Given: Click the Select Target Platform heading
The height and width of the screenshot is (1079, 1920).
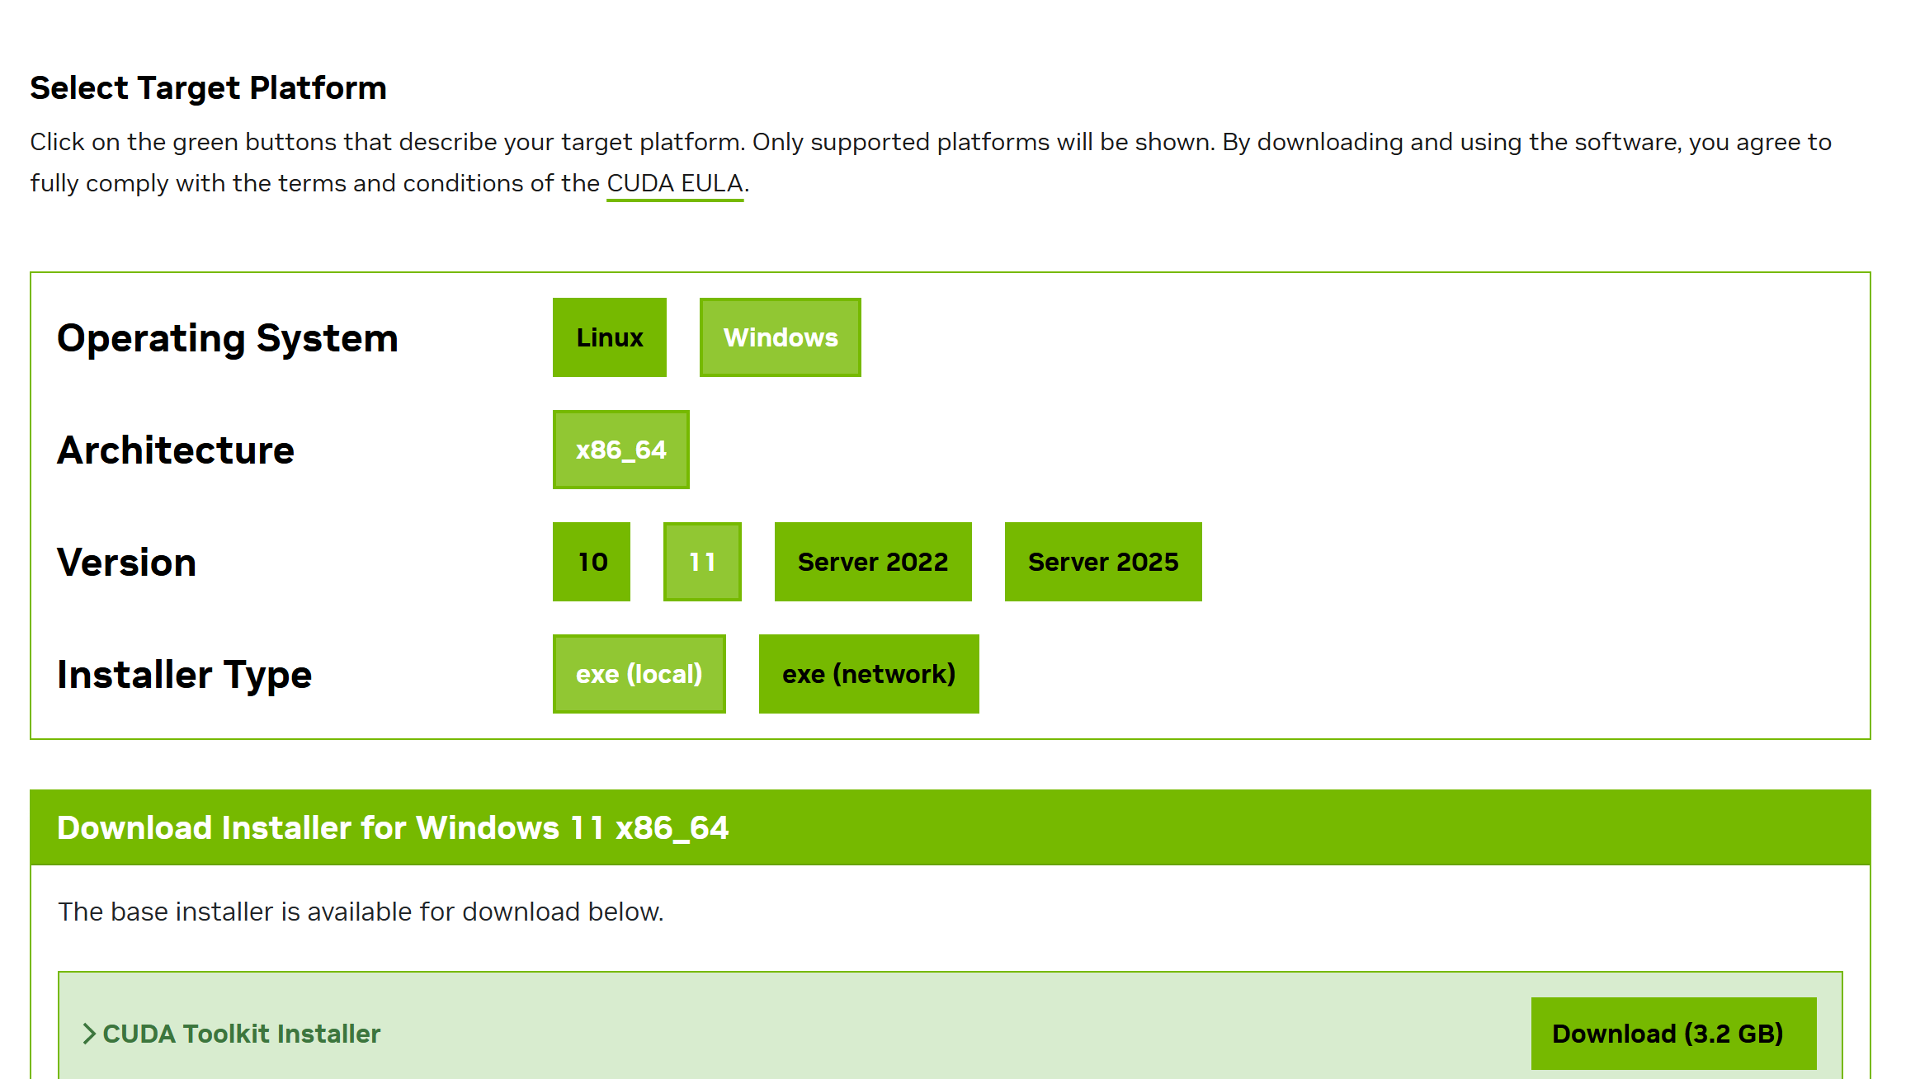Looking at the screenshot, I should 208,87.
